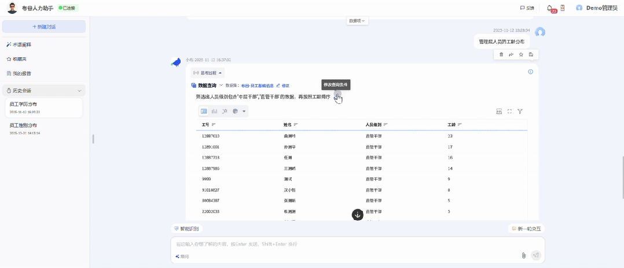Click the share arrow icon above the reply
Viewport: 624px width, 268px height.
(x=511, y=54)
